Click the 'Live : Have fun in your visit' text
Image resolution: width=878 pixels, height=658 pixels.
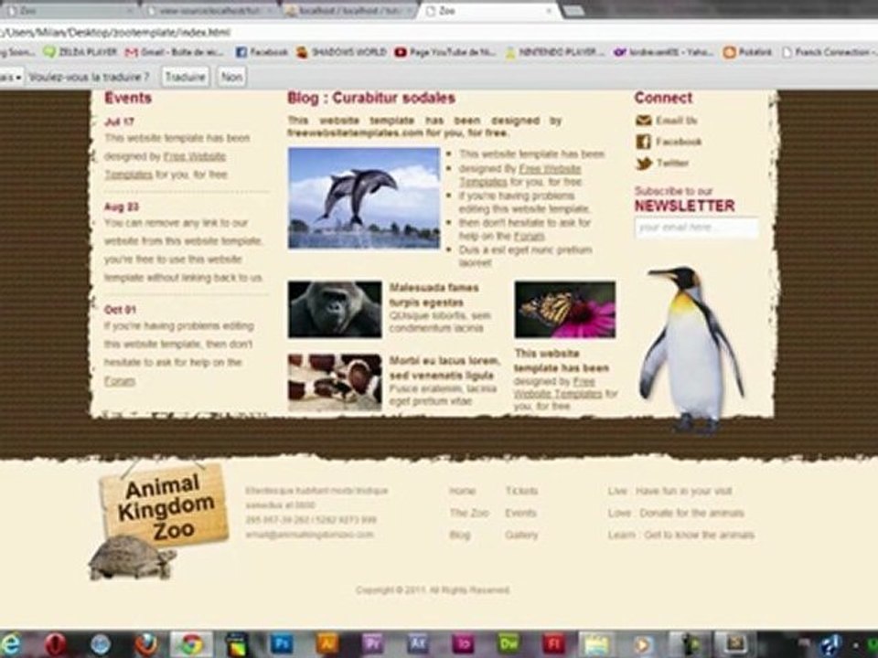click(x=669, y=491)
